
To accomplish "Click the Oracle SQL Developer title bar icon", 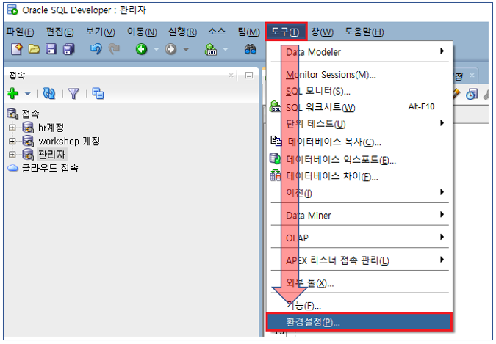I will click(13, 10).
